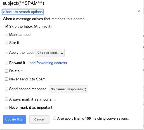The image size is (144, 130).
Task: Click the Update filter button
Action: [14, 119]
